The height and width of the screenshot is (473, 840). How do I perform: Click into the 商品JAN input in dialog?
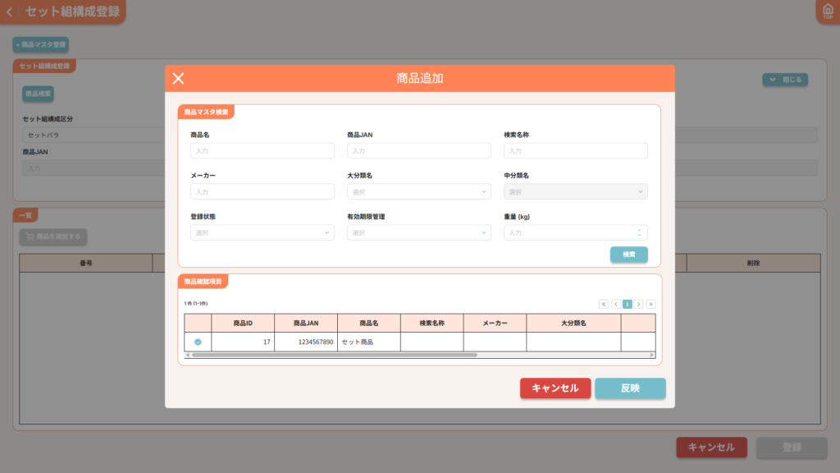pos(419,151)
